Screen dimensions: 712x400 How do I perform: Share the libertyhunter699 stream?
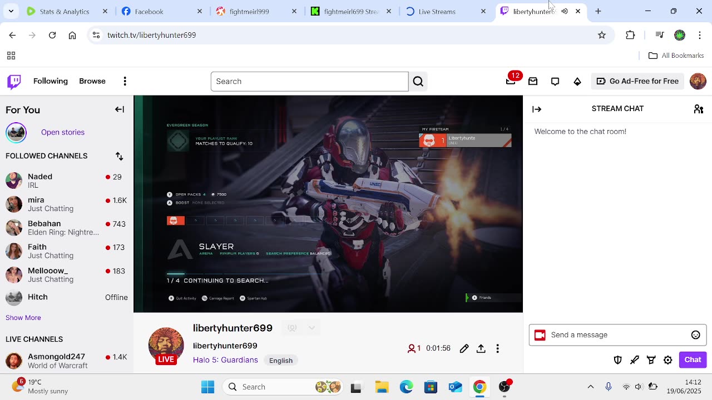(x=481, y=348)
